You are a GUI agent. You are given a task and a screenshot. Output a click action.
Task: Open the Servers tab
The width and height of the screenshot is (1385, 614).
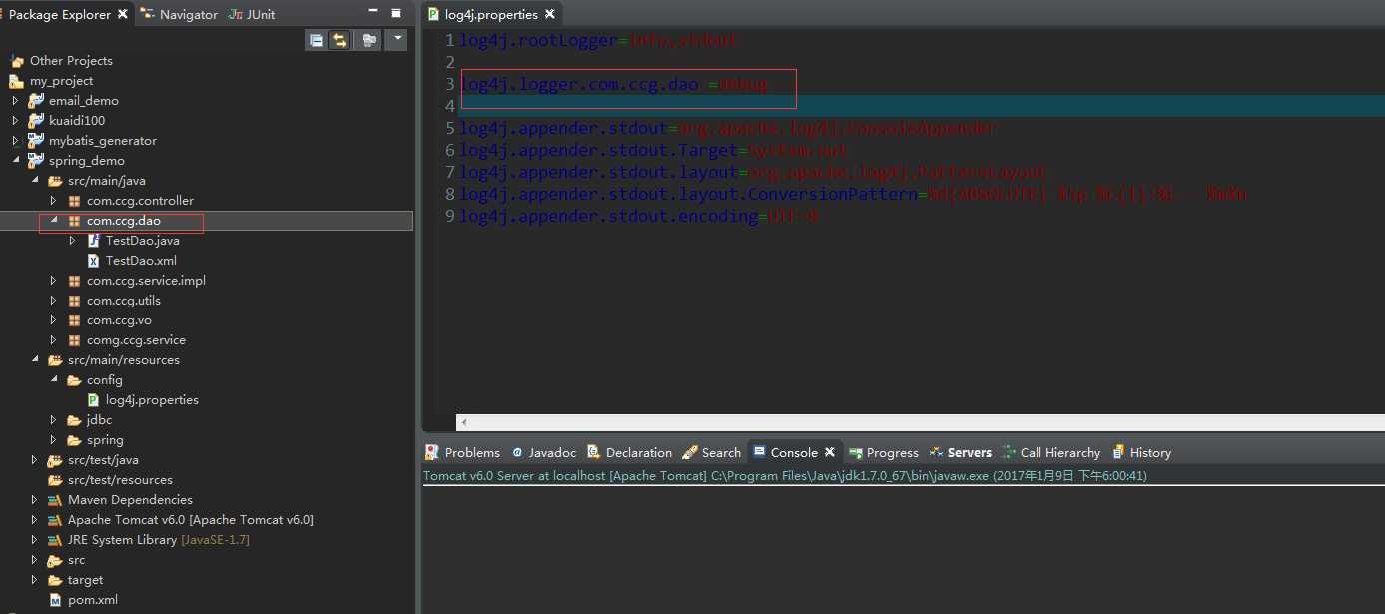click(960, 452)
